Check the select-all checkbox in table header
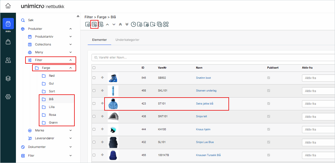335x163 pixels. pos(94,68)
